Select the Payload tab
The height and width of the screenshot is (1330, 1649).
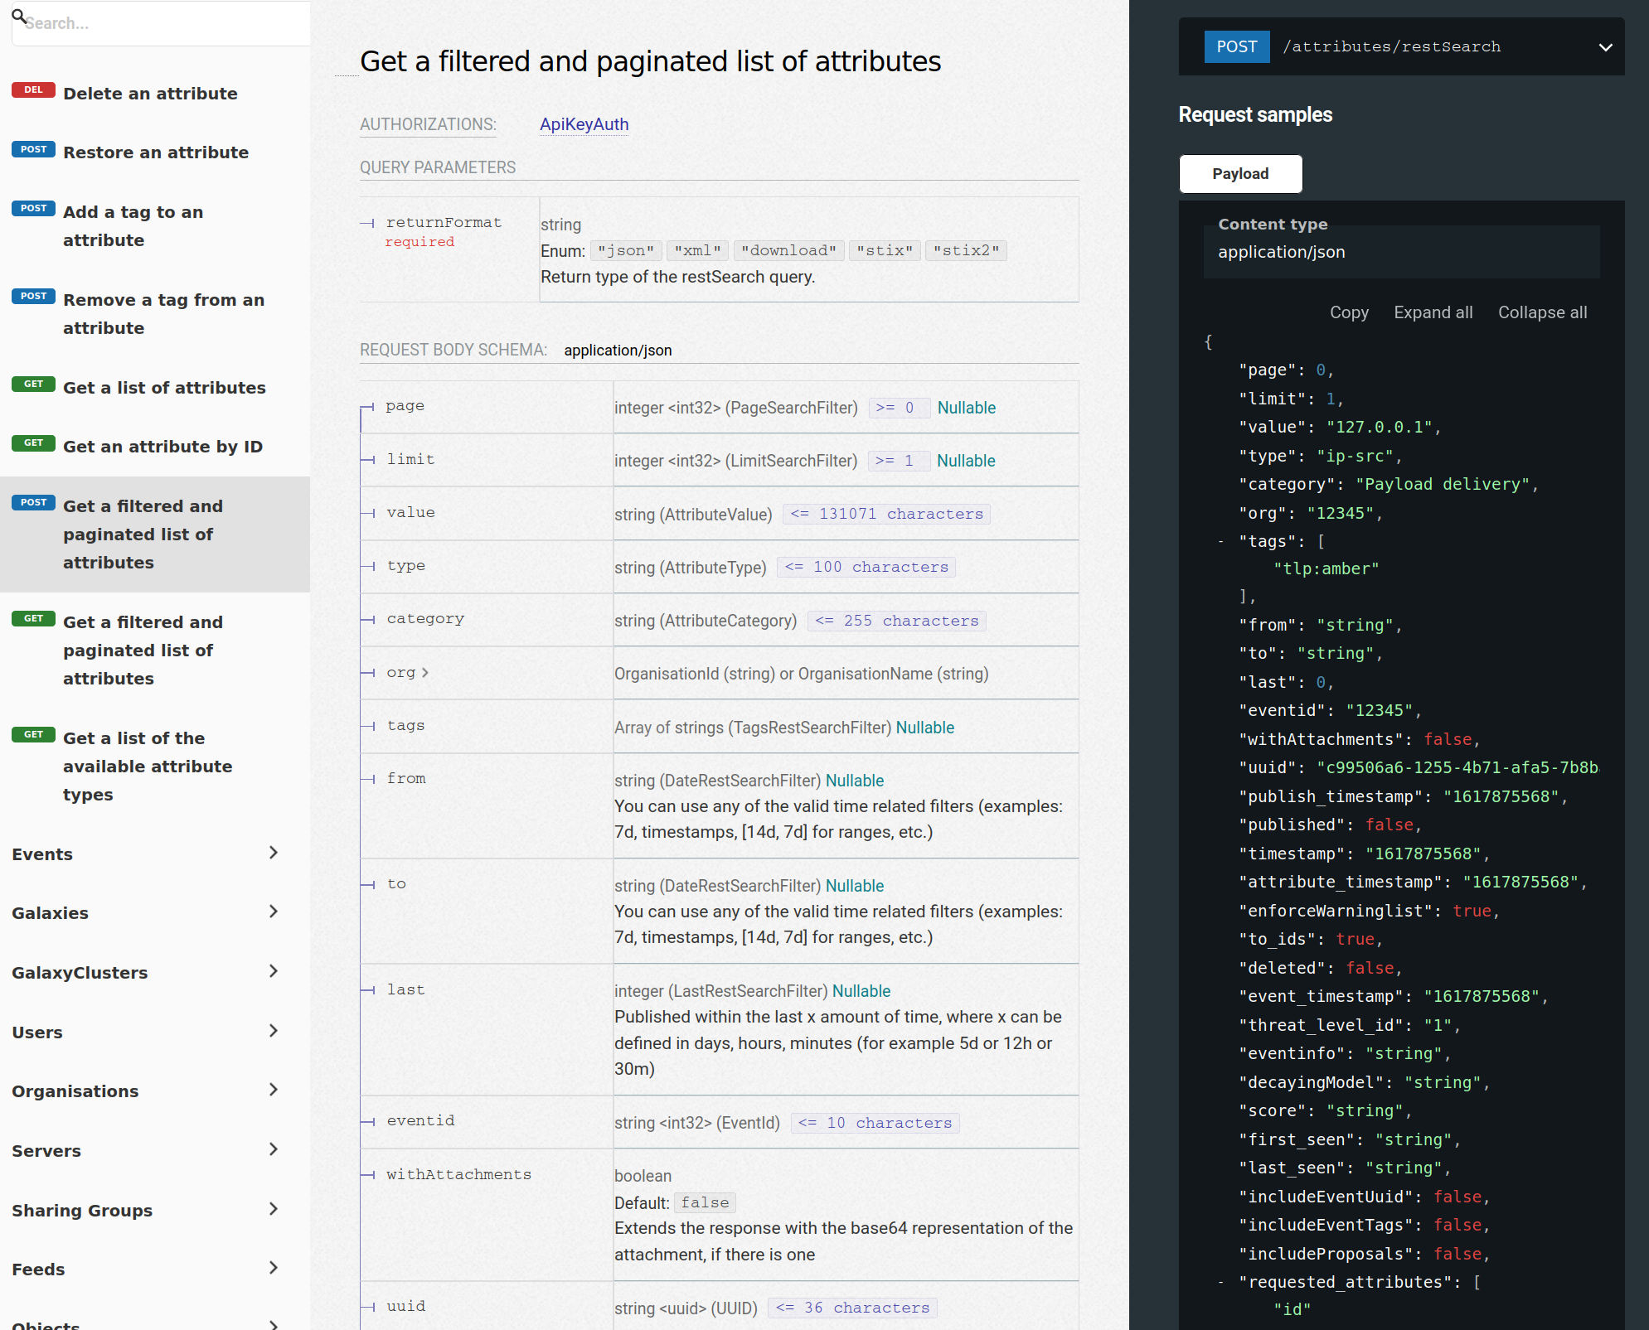[x=1240, y=174]
